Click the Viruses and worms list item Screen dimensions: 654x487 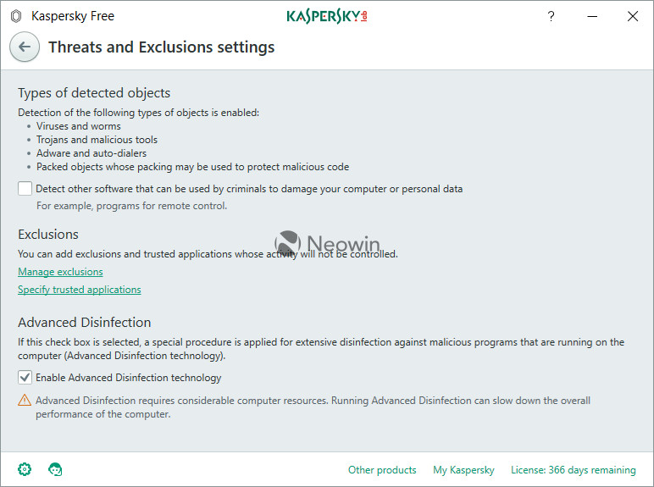pos(79,126)
